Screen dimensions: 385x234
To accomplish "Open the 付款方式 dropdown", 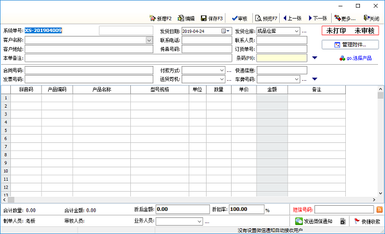I will point(221,71).
